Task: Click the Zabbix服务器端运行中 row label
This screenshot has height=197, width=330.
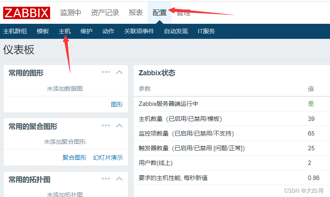Action: coord(168,103)
